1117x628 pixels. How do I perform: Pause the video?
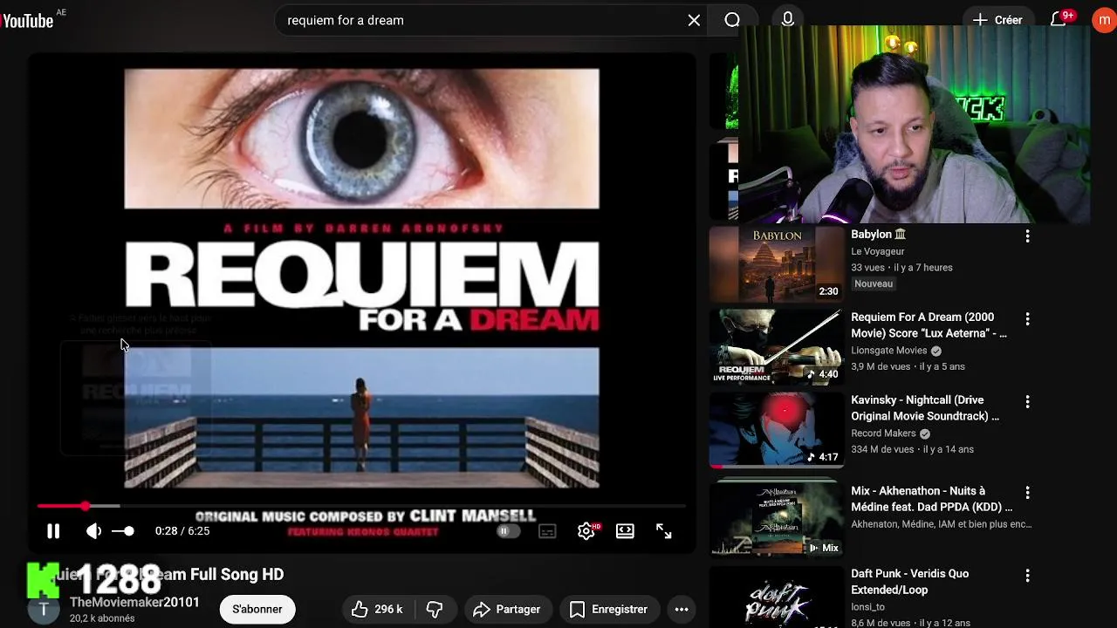coord(53,531)
